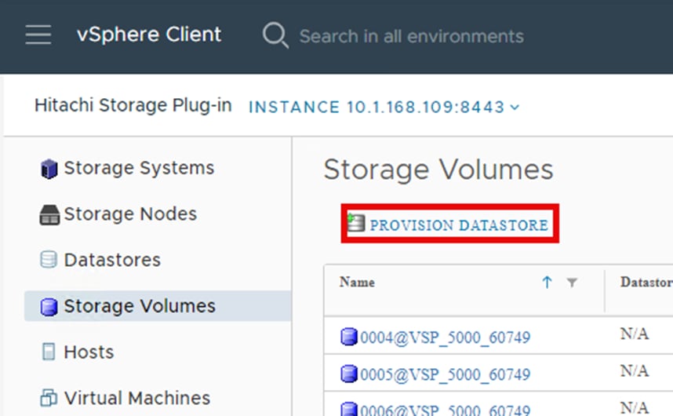
Task: Click the Hosts sidebar icon
Action: [49, 352]
